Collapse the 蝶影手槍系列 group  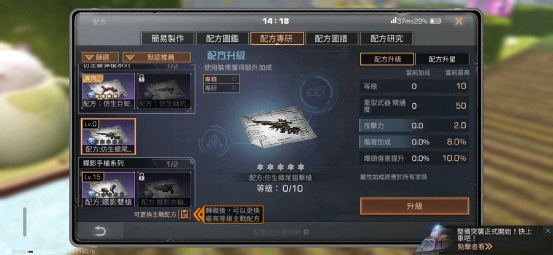tap(136, 164)
